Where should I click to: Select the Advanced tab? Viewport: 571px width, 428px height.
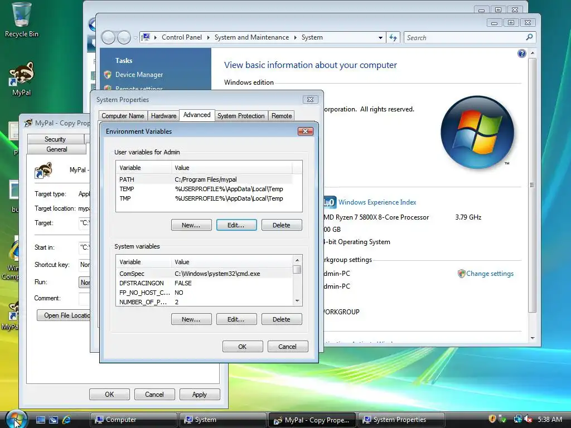point(197,115)
